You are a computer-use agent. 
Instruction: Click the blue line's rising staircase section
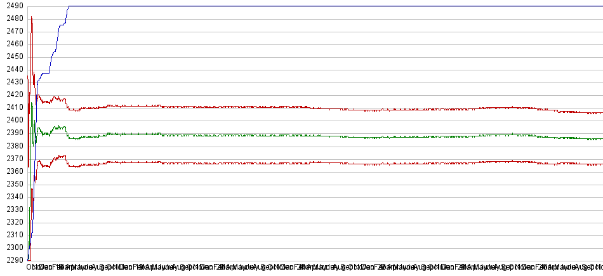pos(55,51)
